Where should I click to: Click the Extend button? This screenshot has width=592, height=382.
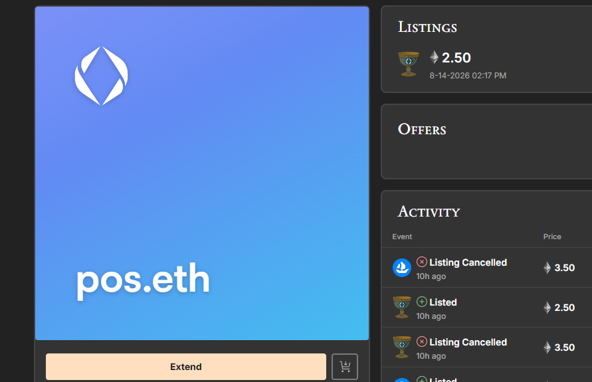[186, 367]
